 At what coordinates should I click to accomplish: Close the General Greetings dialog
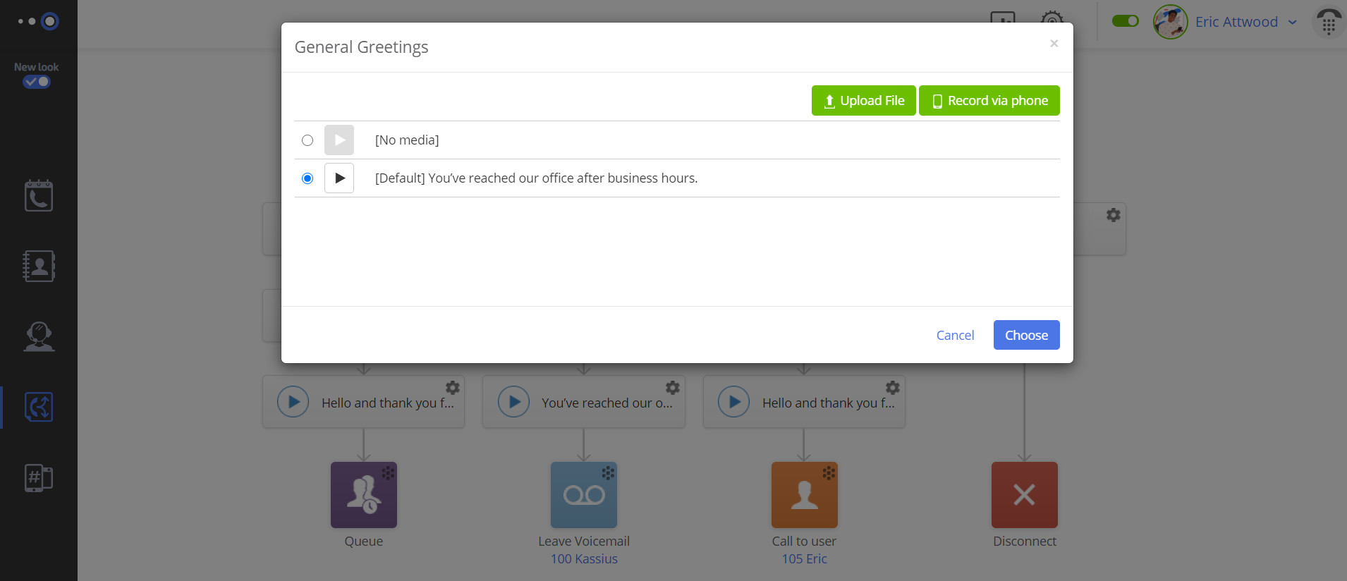tap(1054, 44)
